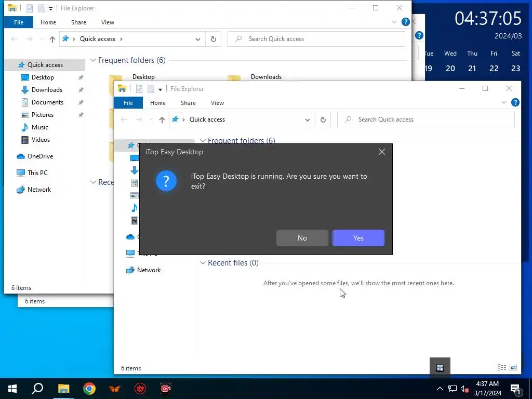Open taskbar clock showing 4:37 AM
This screenshot has height=399, width=532.
coord(487,389)
